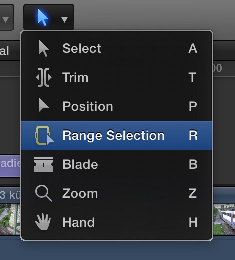The height and width of the screenshot is (260, 235).
Task: Click the wall footage thumbnail on left
Action: click(10, 219)
